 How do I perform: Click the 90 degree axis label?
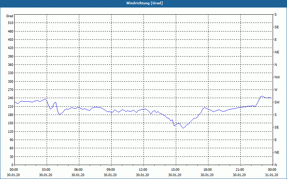click(12, 140)
